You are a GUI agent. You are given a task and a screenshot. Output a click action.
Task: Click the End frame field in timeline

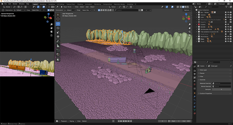click(186, 121)
